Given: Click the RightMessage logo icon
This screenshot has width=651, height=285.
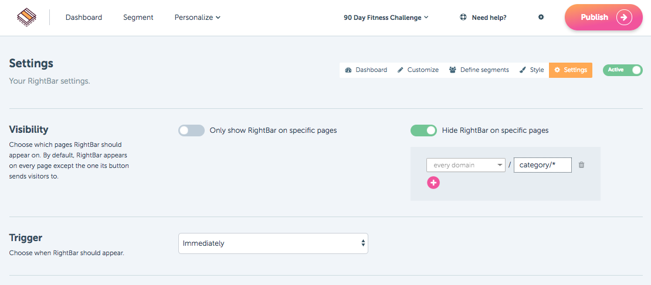Looking at the screenshot, I should pos(27,18).
